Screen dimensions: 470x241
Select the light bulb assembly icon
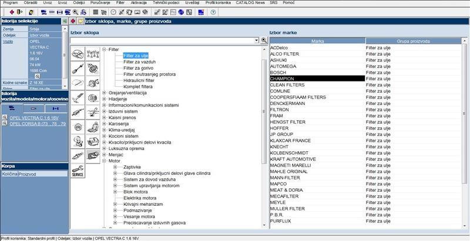click(78, 142)
